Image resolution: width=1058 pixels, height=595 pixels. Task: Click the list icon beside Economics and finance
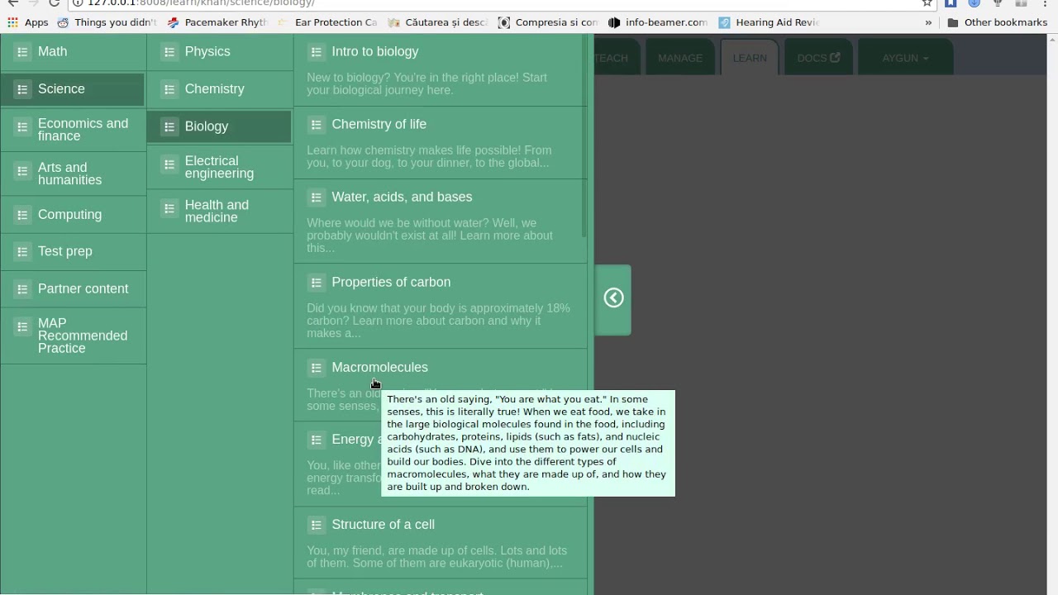(22, 126)
